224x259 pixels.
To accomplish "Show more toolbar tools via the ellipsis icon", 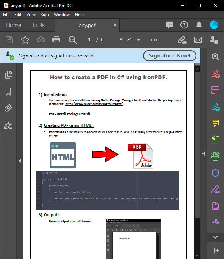I will (154, 40).
